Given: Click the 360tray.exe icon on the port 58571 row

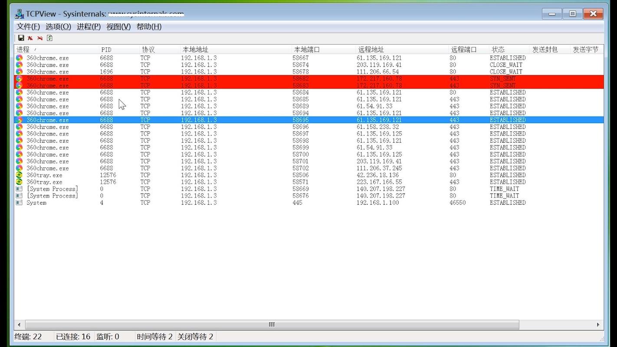Looking at the screenshot, I should [x=19, y=182].
